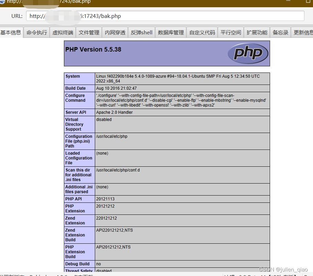This screenshot has height=276, width=313.
Task: Select the Zend Extension value 220121212
Action: [107, 218]
